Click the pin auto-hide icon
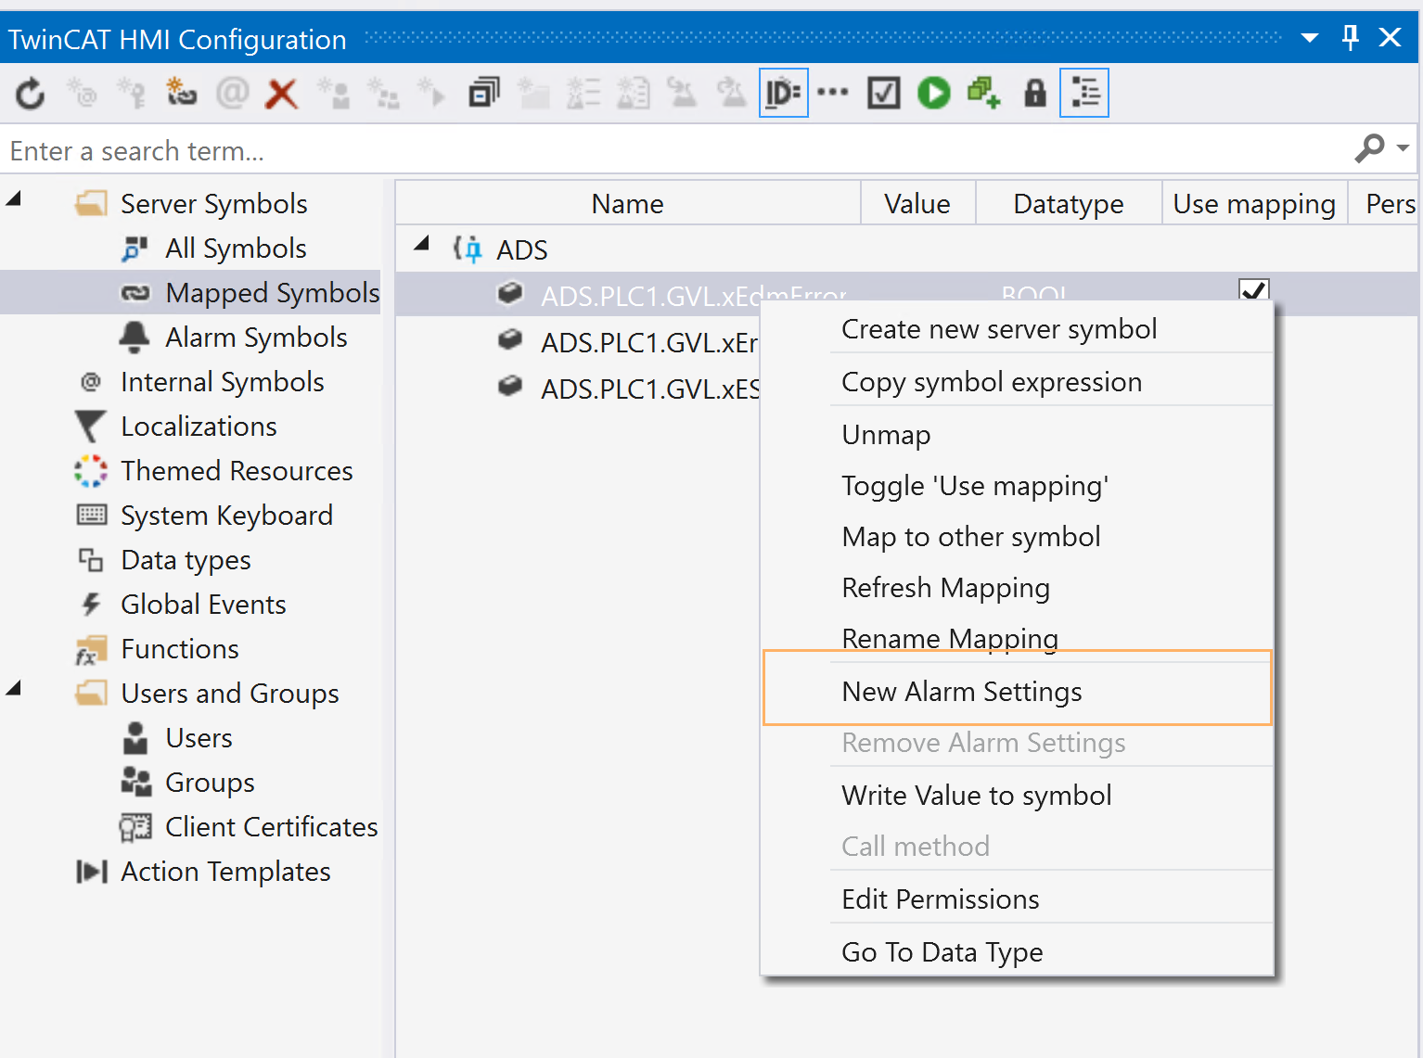1423x1058 pixels. click(1351, 38)
